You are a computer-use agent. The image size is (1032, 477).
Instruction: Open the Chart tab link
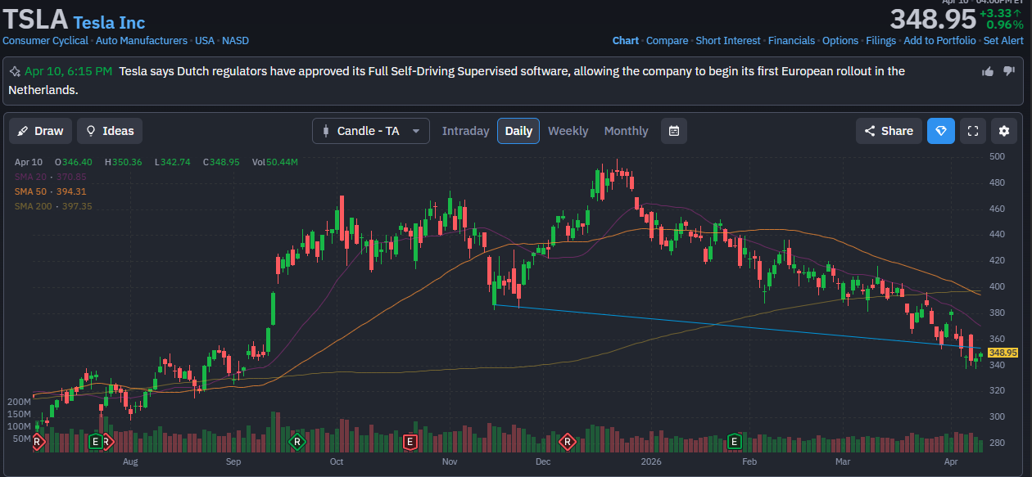tap(626, 40)
